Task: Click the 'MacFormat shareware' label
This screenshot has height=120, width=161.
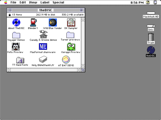Action: point(43,52)
